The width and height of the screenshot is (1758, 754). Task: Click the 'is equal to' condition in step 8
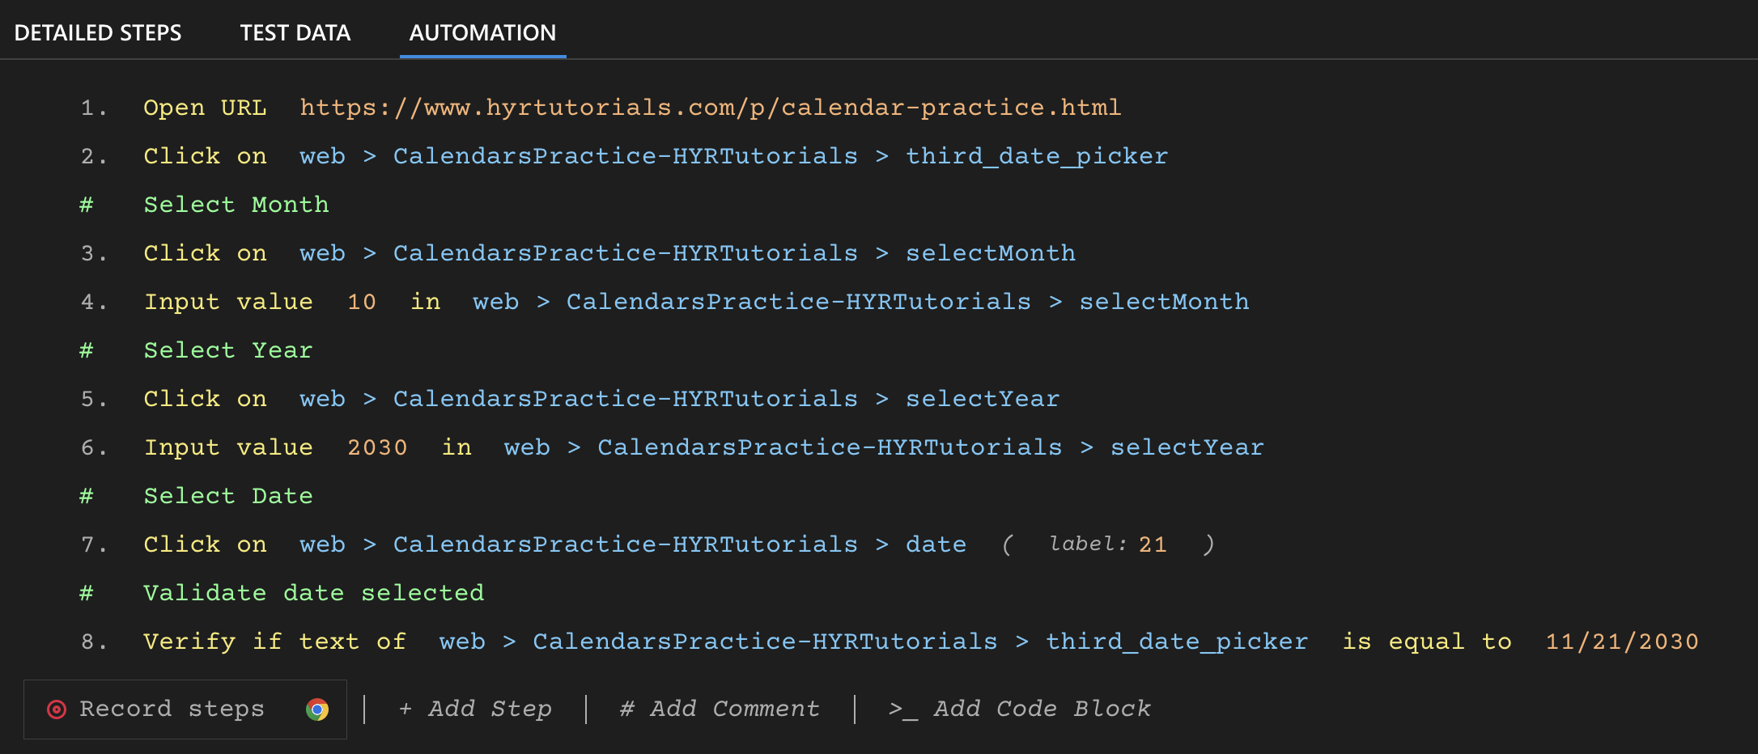click(1426, 642)
